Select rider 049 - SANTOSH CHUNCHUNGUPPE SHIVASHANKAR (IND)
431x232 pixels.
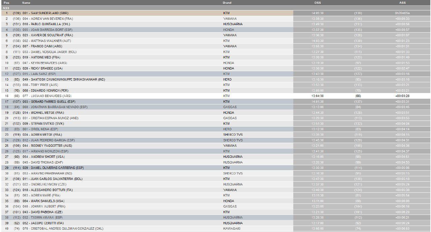pyautogui.click(x=64, y=79)
